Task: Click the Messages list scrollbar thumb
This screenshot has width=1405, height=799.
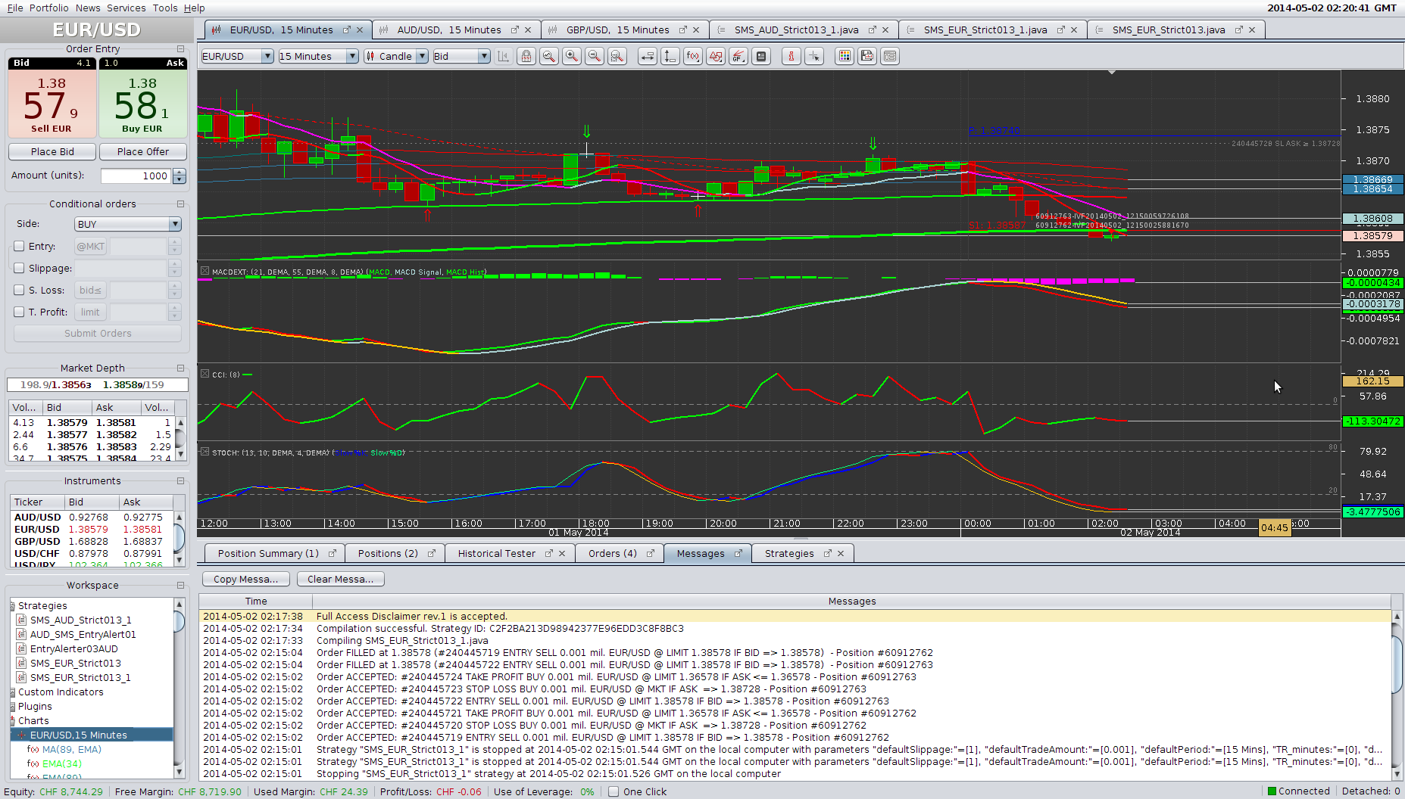Action: 1398,664
